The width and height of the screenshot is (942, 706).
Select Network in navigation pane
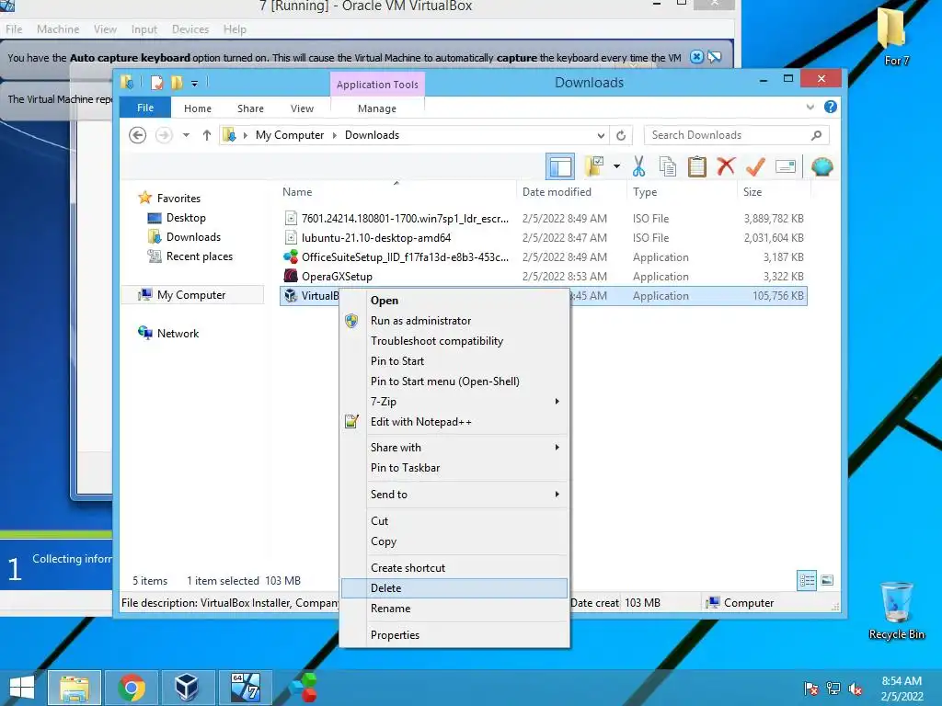pos(178,333)
